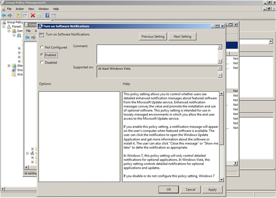Click the Up one level folder icon
The height and width of the screenshot is (198, 276).
click(x=18, y=15)
